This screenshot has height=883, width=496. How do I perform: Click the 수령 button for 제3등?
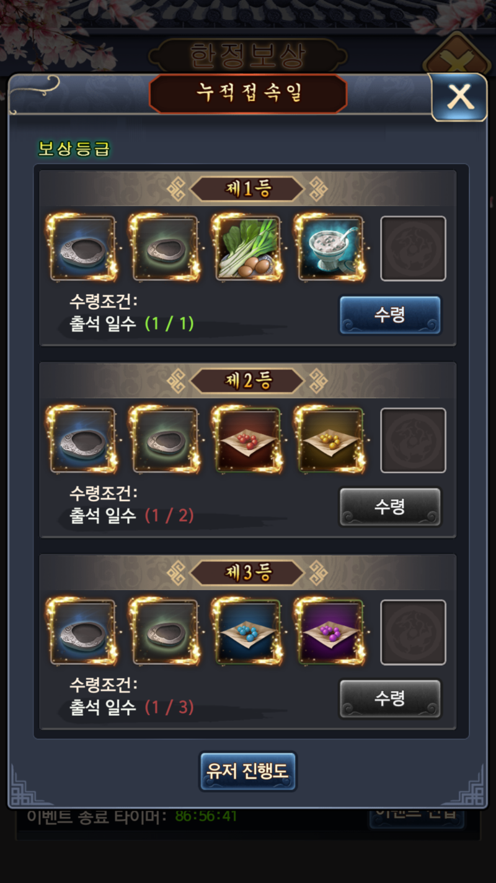(390, 699)
